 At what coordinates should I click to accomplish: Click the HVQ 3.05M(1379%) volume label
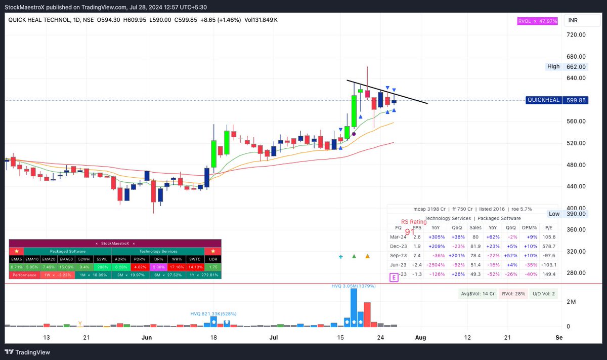pyautogui.click(x=355, y=286)
